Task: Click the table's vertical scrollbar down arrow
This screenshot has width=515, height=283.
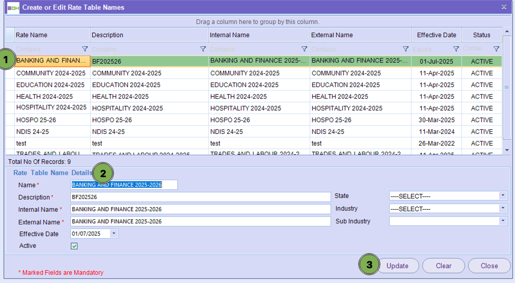Action: click(506, 150)
